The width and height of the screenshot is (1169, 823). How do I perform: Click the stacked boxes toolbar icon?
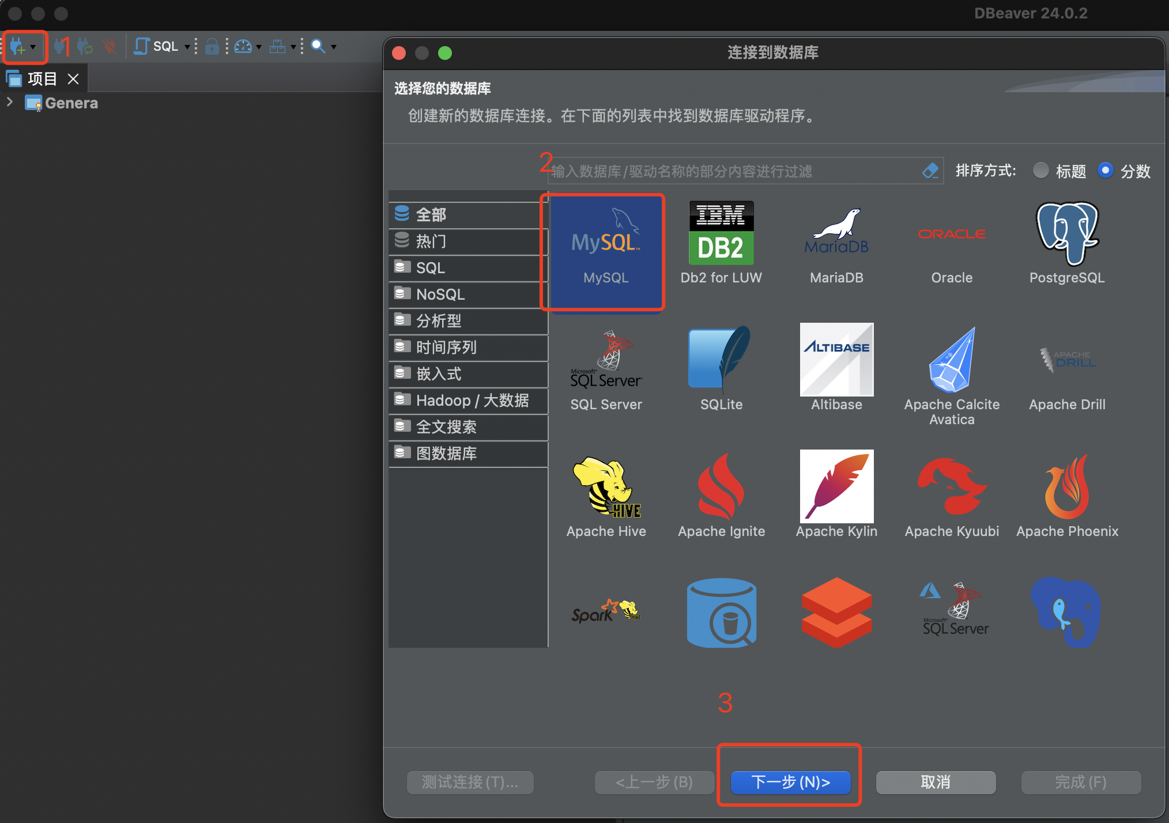(x=277, y=46)
